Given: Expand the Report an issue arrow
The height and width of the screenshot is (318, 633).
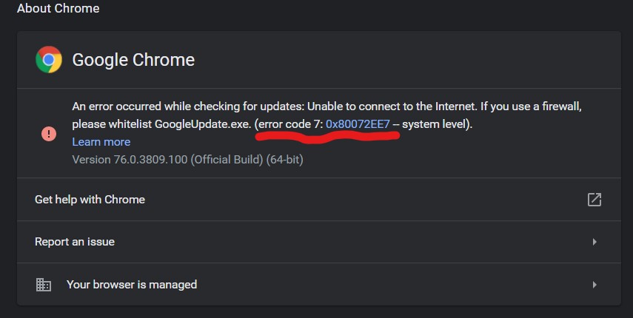Looking at the screenshot, I should pyautogui.click(x=595, y=242).
